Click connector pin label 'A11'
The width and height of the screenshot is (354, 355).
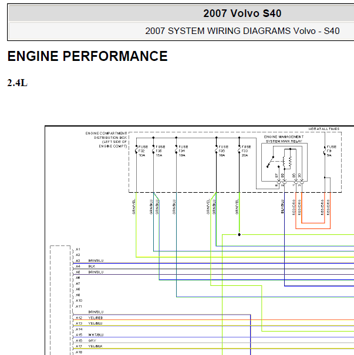click(x=79, y=306)
